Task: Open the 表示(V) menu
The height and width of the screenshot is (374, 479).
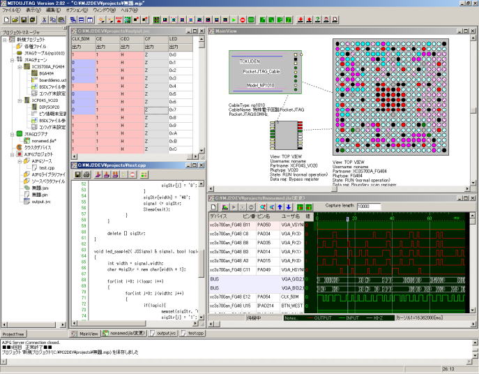Action: (33, 10)
